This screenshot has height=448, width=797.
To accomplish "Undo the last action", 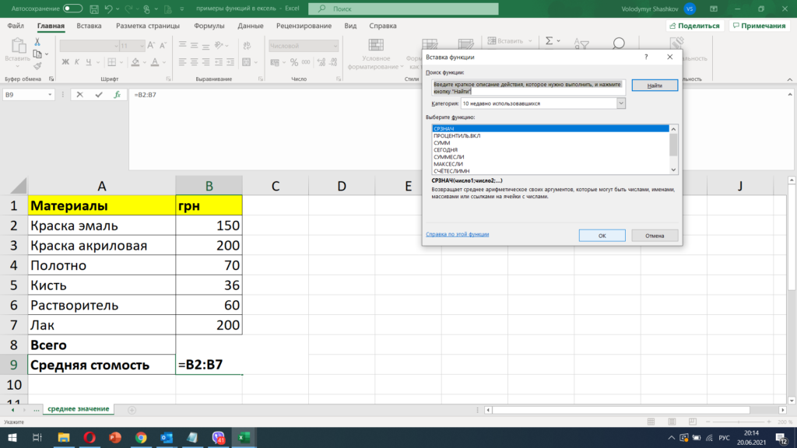I will coord(108,9).
